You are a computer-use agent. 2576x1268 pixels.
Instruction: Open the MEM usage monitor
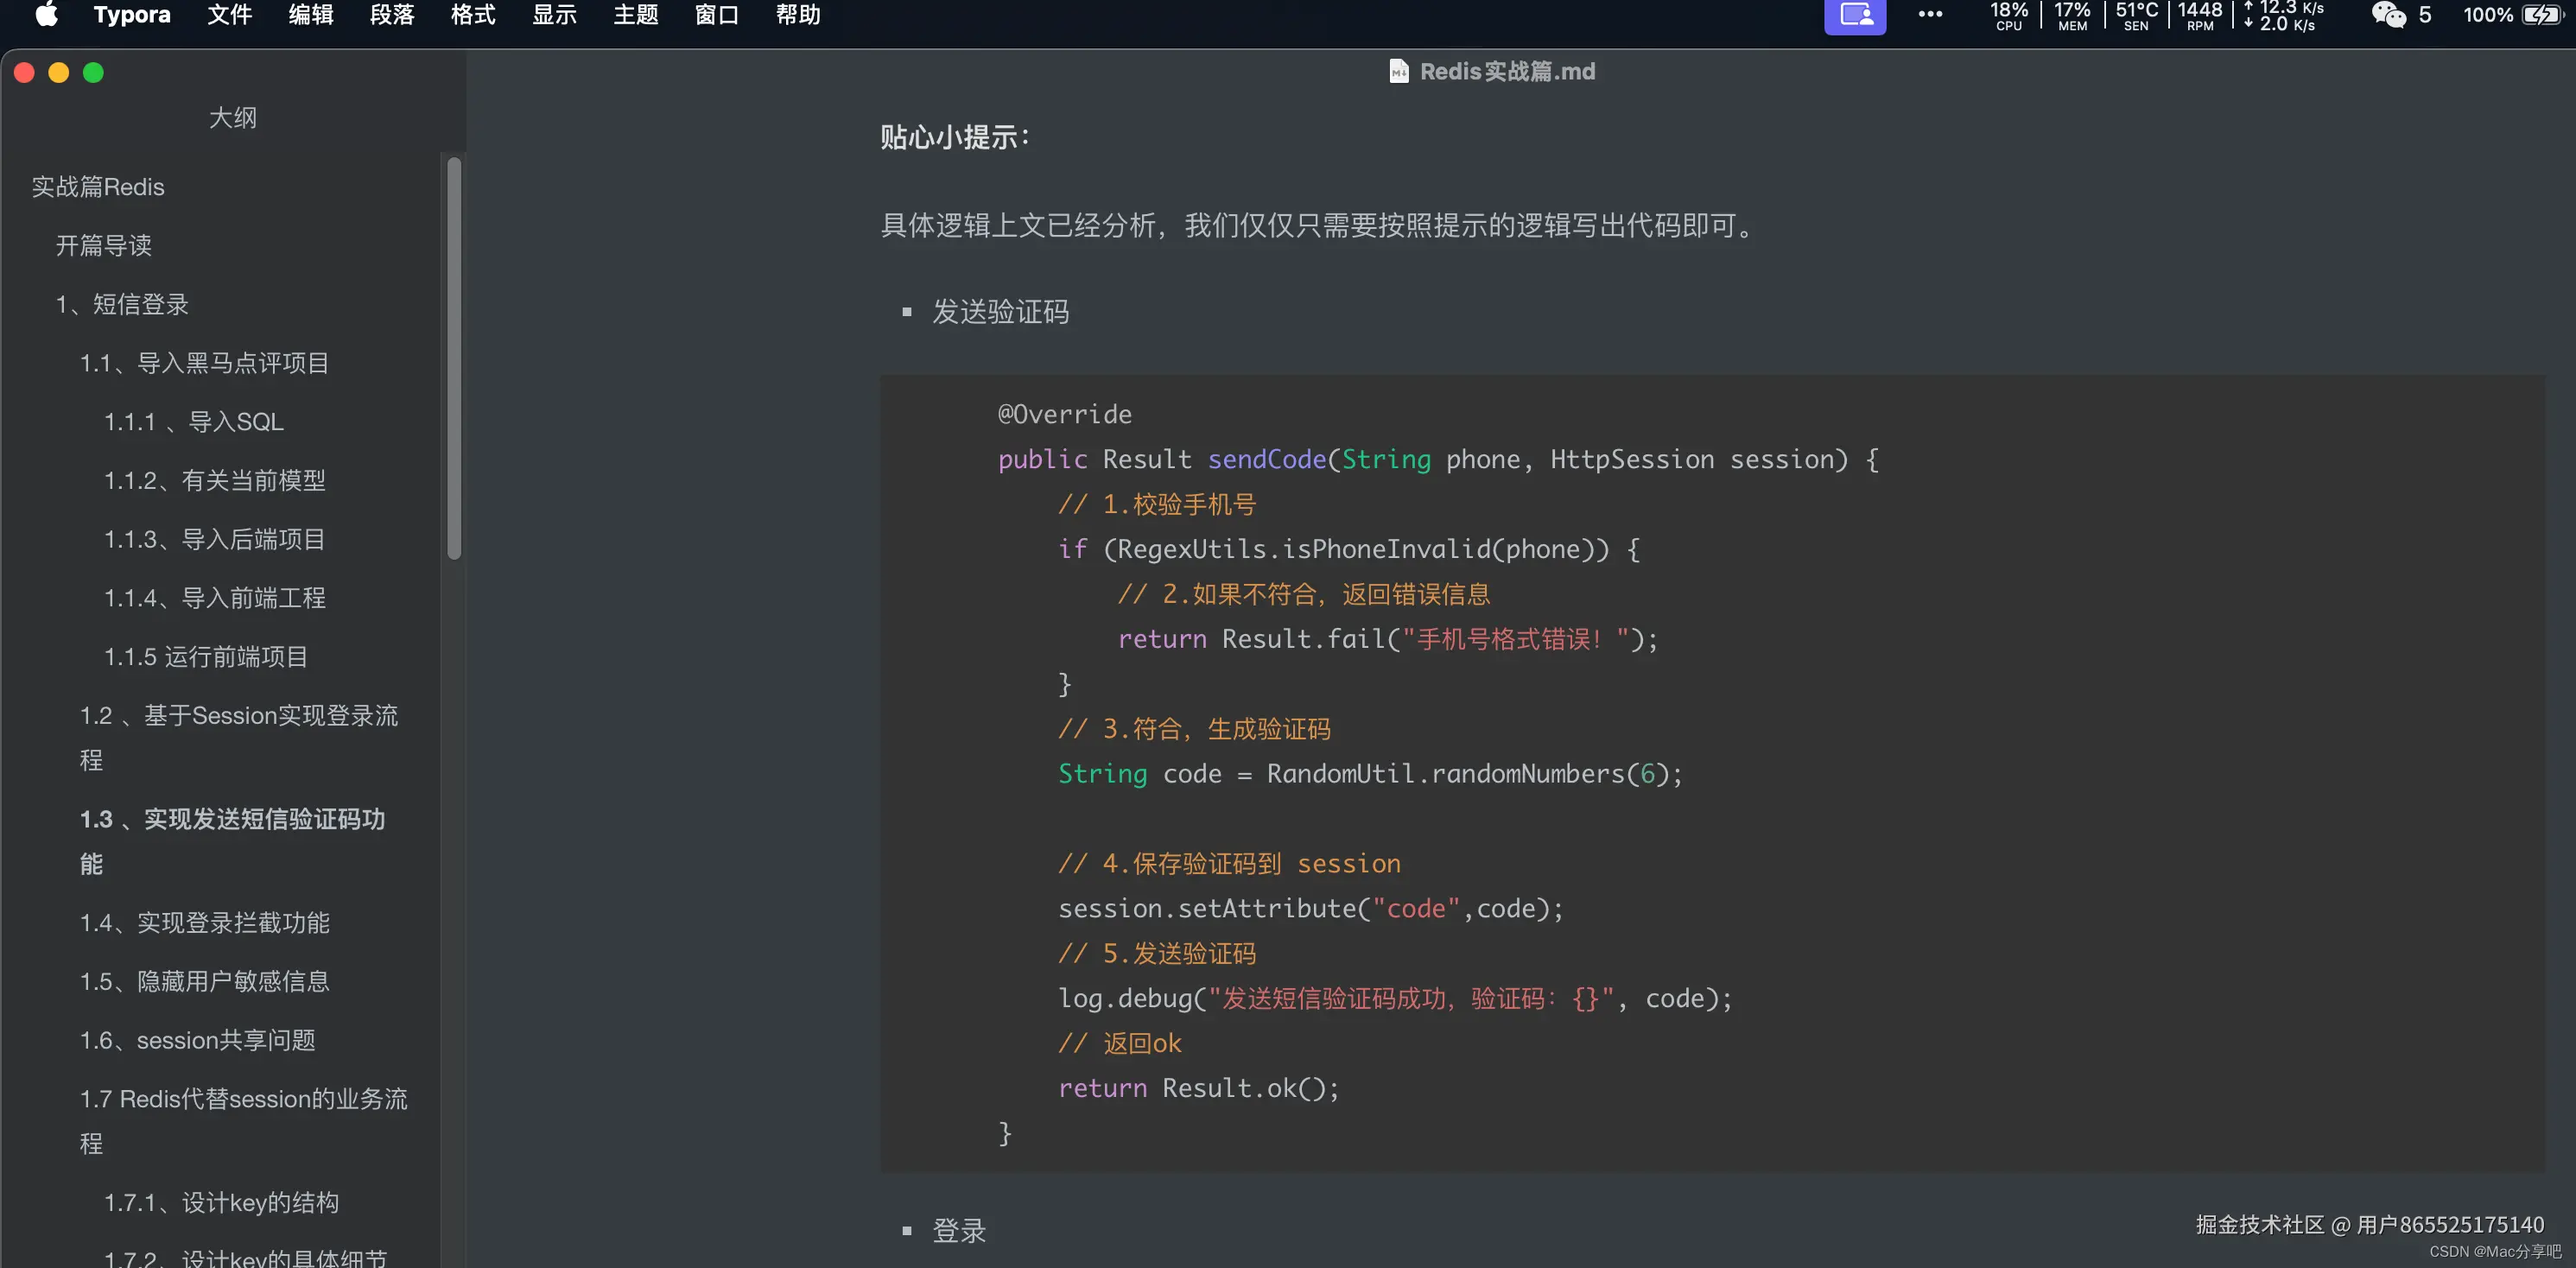coord(2072,15)
